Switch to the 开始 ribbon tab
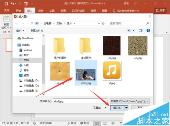This screenshot has height=126, width=170. click(x=18, y=11)
